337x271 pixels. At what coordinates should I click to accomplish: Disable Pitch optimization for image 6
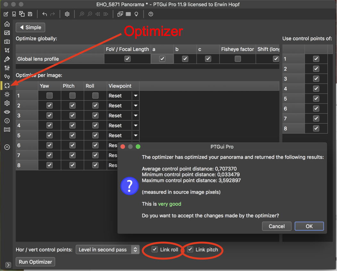pos(72,145)
